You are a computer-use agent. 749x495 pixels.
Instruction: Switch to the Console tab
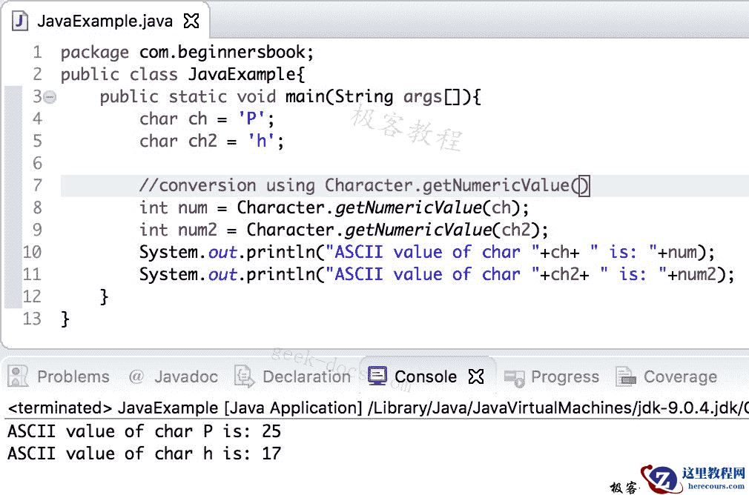pos(424,376)
